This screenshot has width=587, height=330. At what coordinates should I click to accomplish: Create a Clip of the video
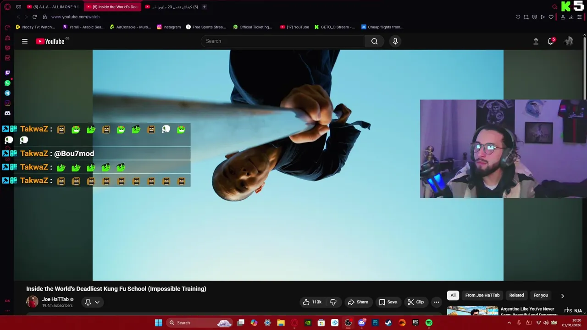coord(416,302)
